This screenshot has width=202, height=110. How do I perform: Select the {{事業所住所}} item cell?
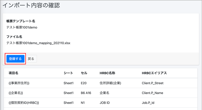point(19,83)
